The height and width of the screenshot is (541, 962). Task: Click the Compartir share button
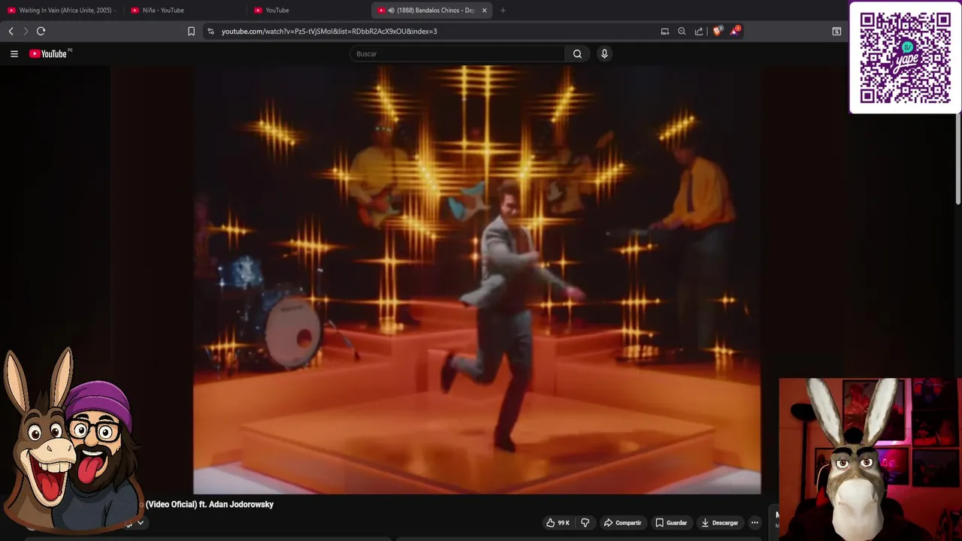tap(622, 523)
